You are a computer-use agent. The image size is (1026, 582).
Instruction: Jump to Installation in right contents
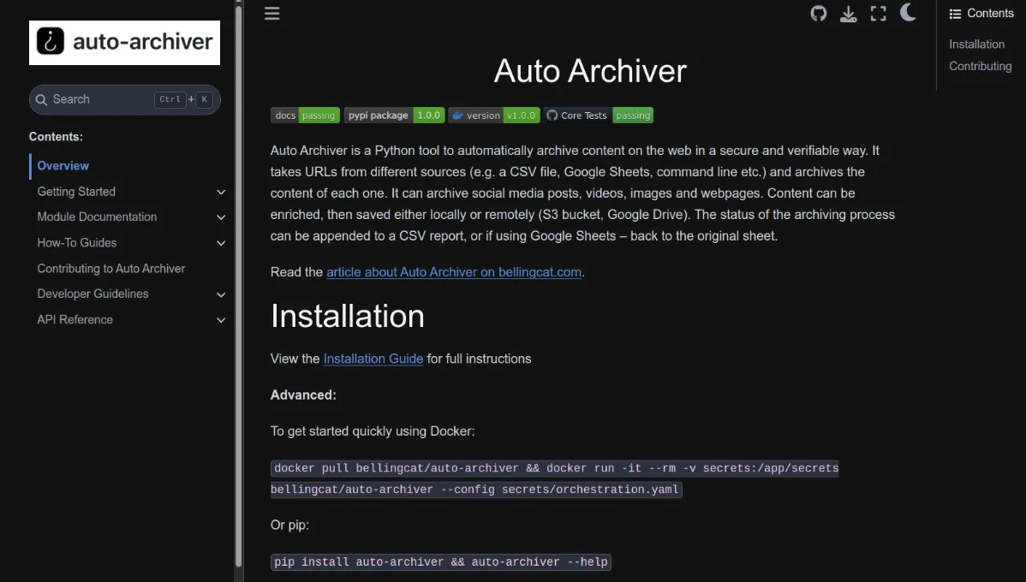click(x=976, y=45)
